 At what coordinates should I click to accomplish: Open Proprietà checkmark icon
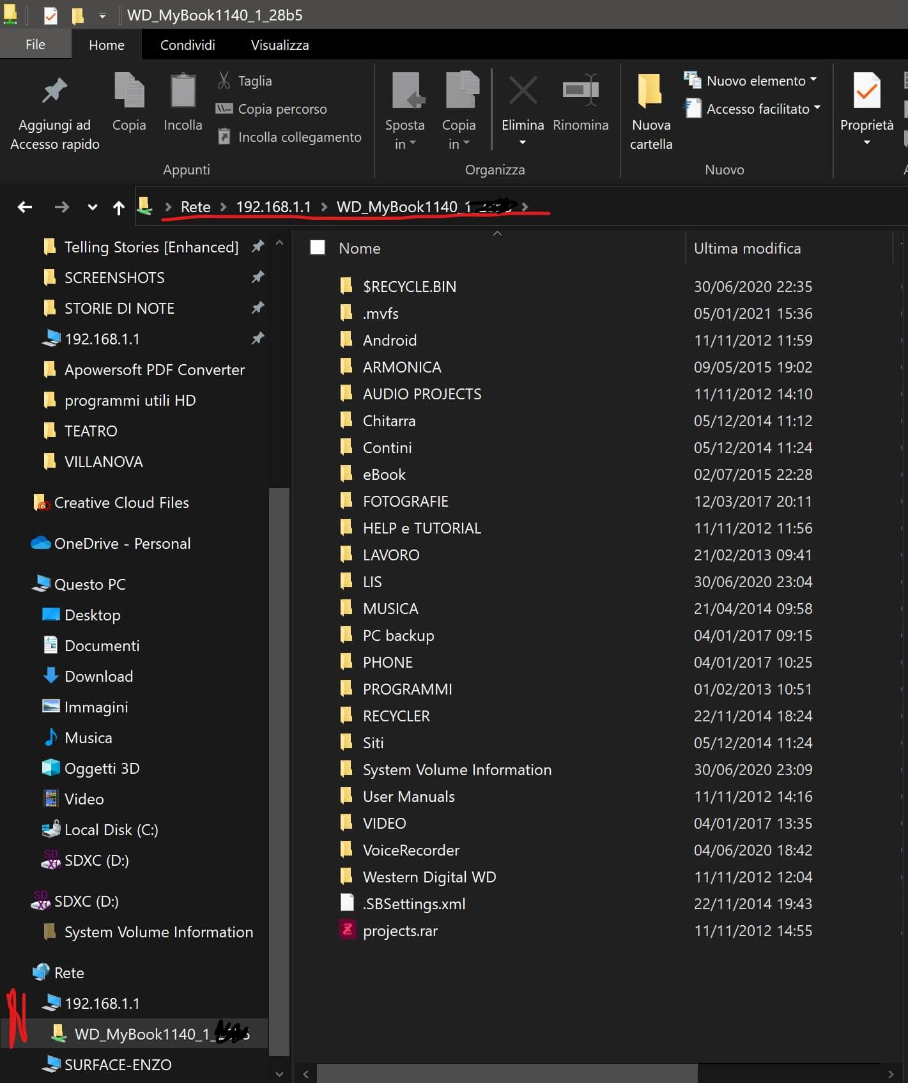(866, 91)
